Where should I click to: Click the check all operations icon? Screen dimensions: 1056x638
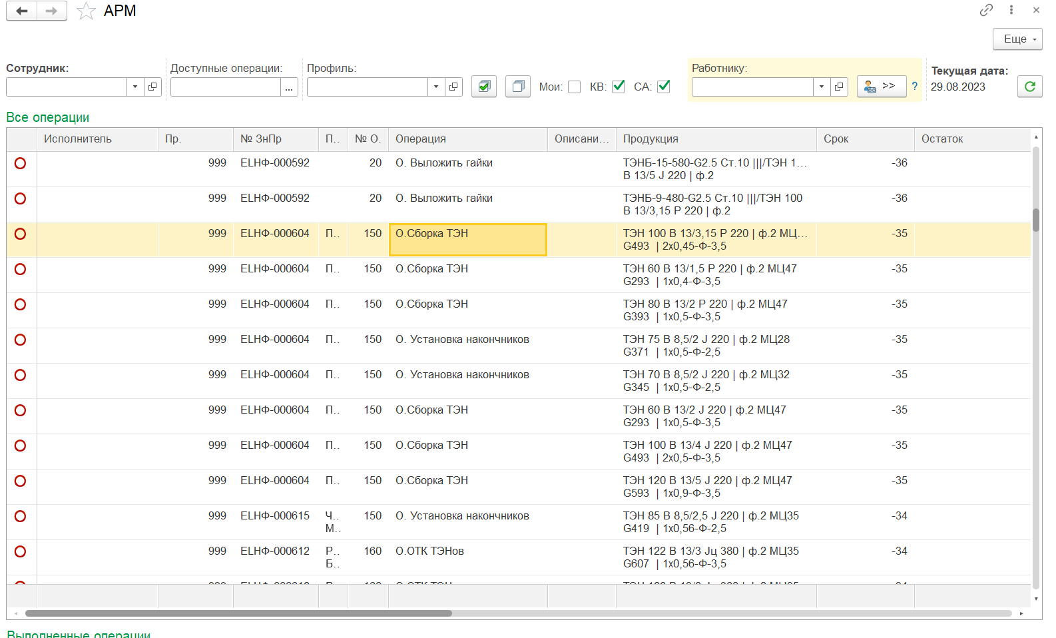(x=484, y=87)
